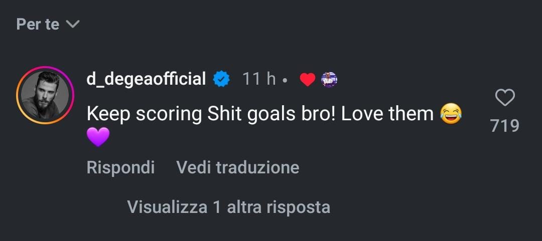Click the crying-laughing emoji in the comment
The width and height of the screenshot is (542, 241).
click(450, 114)
